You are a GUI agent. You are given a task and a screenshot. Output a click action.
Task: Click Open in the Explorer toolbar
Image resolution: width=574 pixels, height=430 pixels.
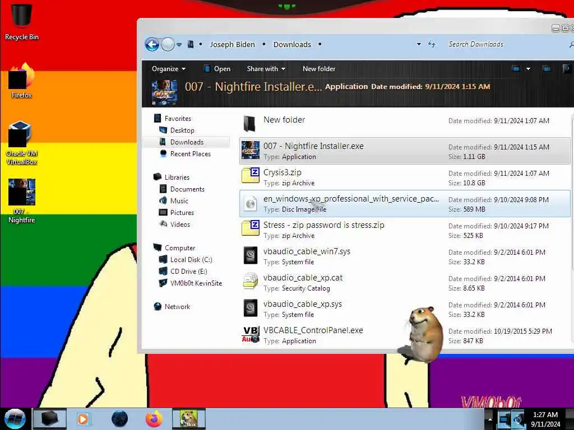click(217, 69)
